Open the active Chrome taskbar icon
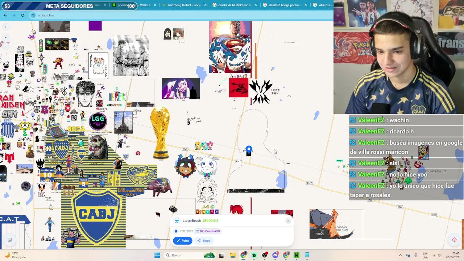This screenshot has width=464, height=261. [x=243, y=255]
